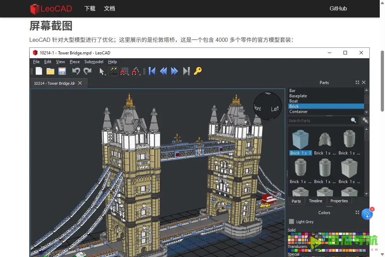Open the File menu
The image size is (385, 257).
tap(36, 62)
